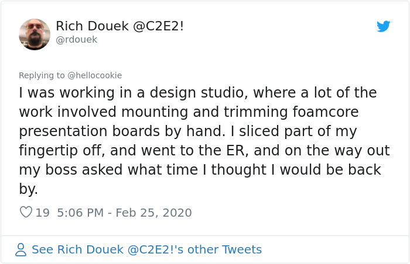Viewport: 410px width, 264px height.
Task: Click the final word 'by.' of tweet
Action: (28, 189)
